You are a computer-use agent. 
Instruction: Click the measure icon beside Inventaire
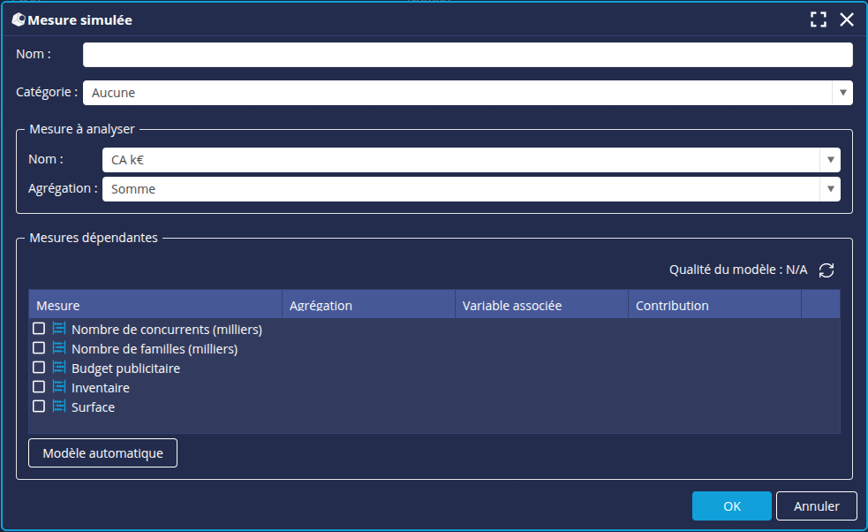pyautogui.click(x=59, y=387)
